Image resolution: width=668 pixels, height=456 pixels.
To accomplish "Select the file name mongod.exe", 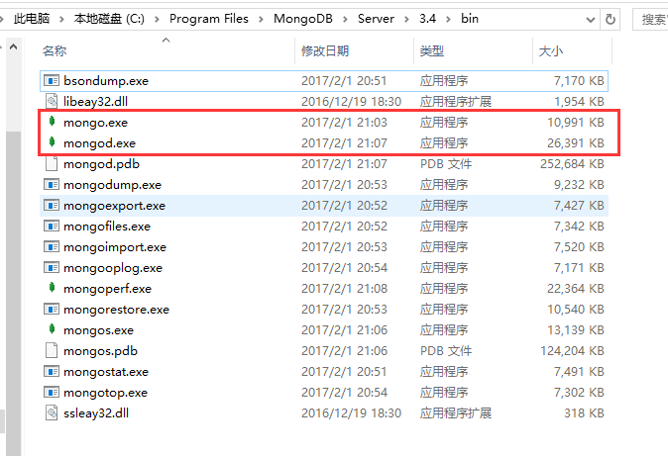I will [x=99, y=143].
